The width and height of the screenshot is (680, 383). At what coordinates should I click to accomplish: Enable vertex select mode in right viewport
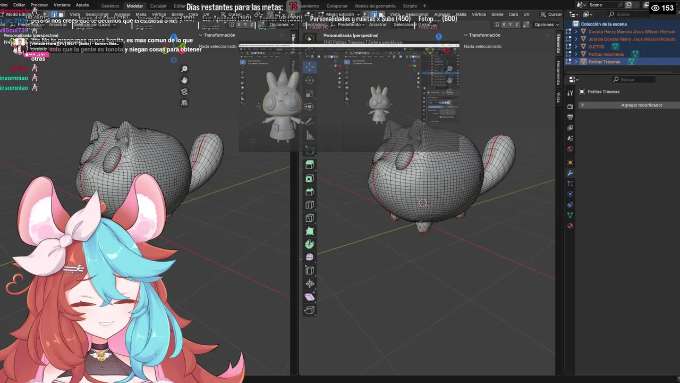click(367, 14)
